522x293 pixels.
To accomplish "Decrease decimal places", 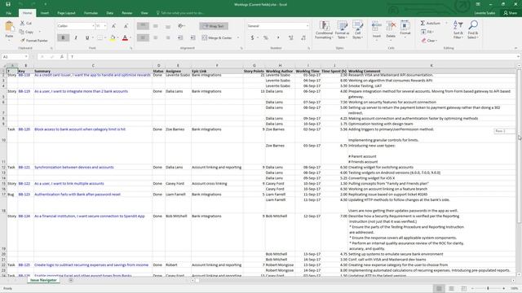I will click(303, 38).
